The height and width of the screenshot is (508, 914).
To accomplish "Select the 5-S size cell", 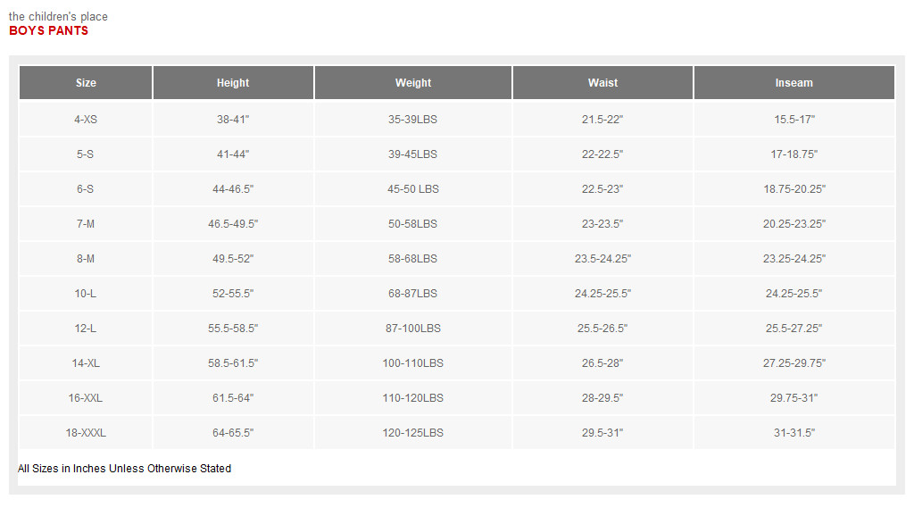I will point(86,154).
